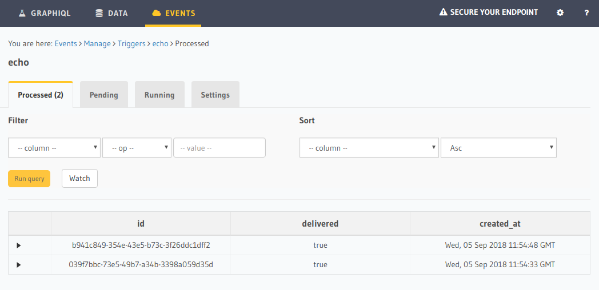Open the Filter column dropdown
This screenshot has width=599, height=290.
(54, 148)
